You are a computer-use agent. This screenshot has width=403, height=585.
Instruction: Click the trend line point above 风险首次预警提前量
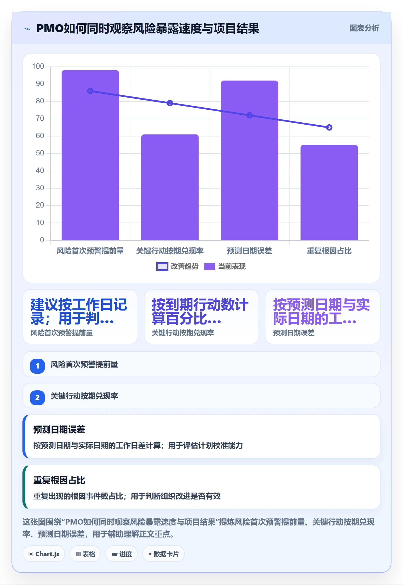pyautogui.click(x=90, y=91)
